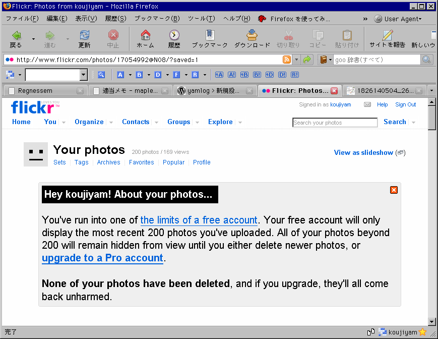The height and width of the screenshot is (339, 438).
Task: Open the ファイル(F) menu
Action: coord(22,19)
